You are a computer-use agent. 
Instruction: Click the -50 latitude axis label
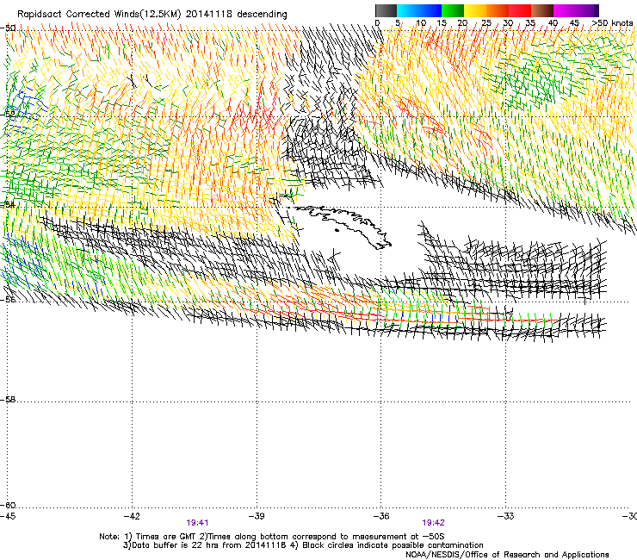8,28
